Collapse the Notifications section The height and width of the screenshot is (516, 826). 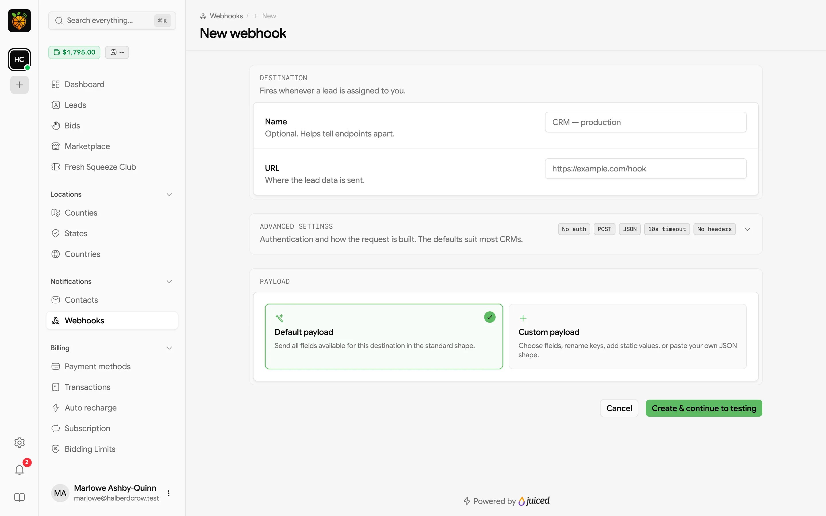(x=112, y=281)
